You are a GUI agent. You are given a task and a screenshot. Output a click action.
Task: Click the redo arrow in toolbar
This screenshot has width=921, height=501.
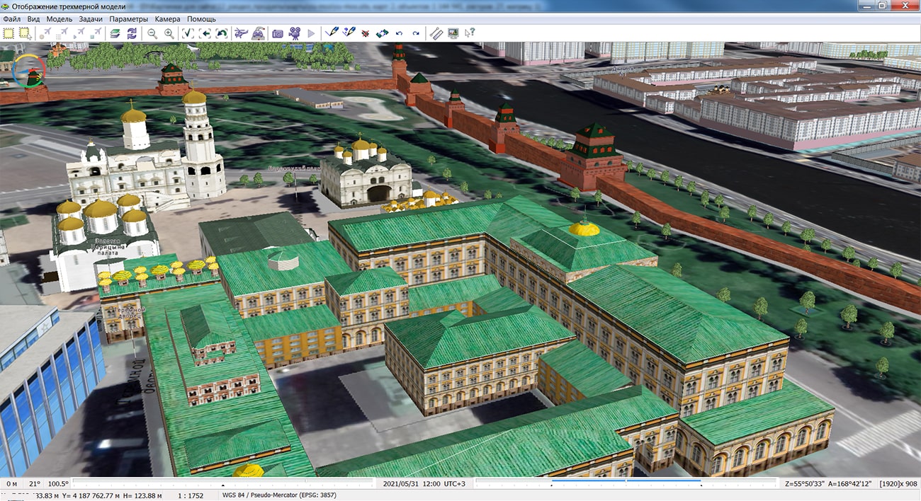416,33
